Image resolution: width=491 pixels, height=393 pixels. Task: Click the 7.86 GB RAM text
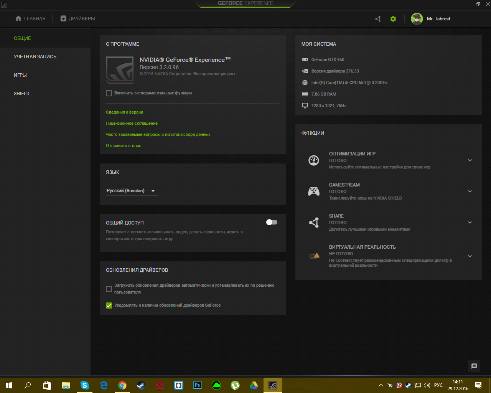(323, 94)
